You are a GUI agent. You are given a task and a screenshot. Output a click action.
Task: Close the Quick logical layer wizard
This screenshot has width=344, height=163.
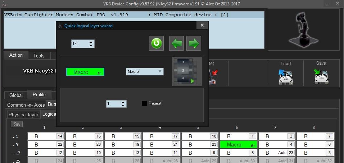click(202, 25)
